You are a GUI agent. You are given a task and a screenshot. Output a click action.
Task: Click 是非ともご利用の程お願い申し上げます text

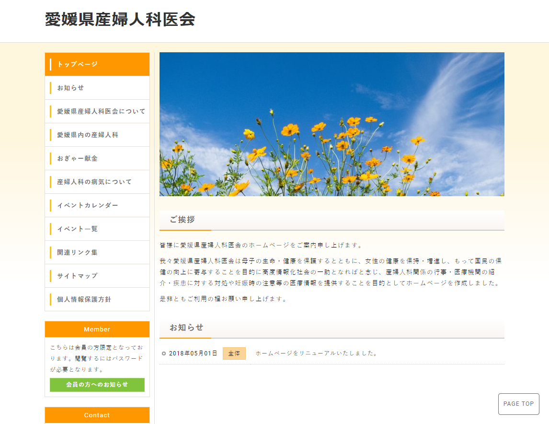coord(223,299)
